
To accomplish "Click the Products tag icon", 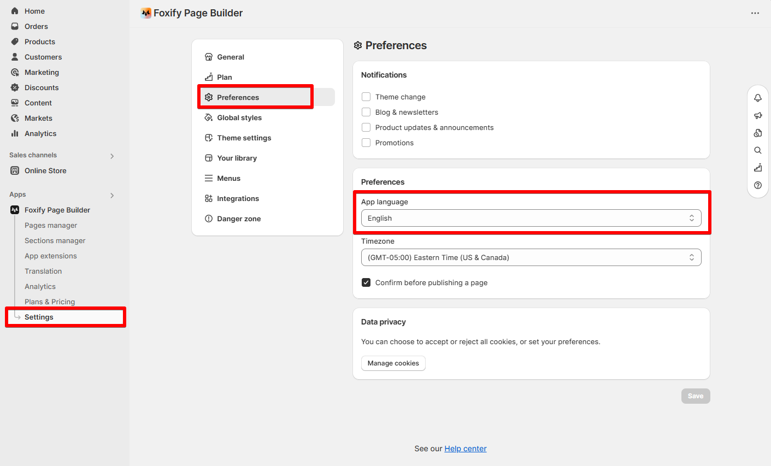I will pyautogui.click(x=15, y=42).
